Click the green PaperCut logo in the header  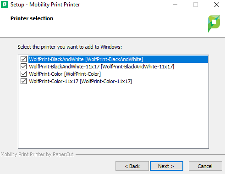pos(214,24)
